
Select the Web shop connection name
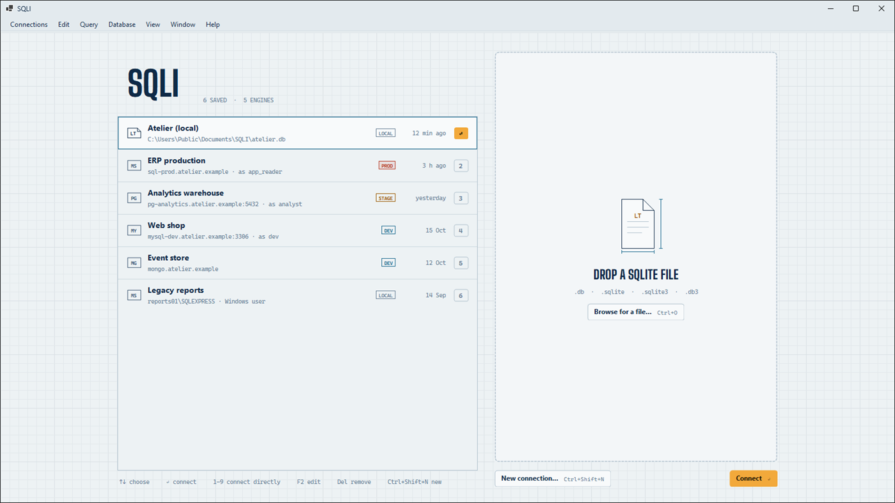click(x=166, y=226)
